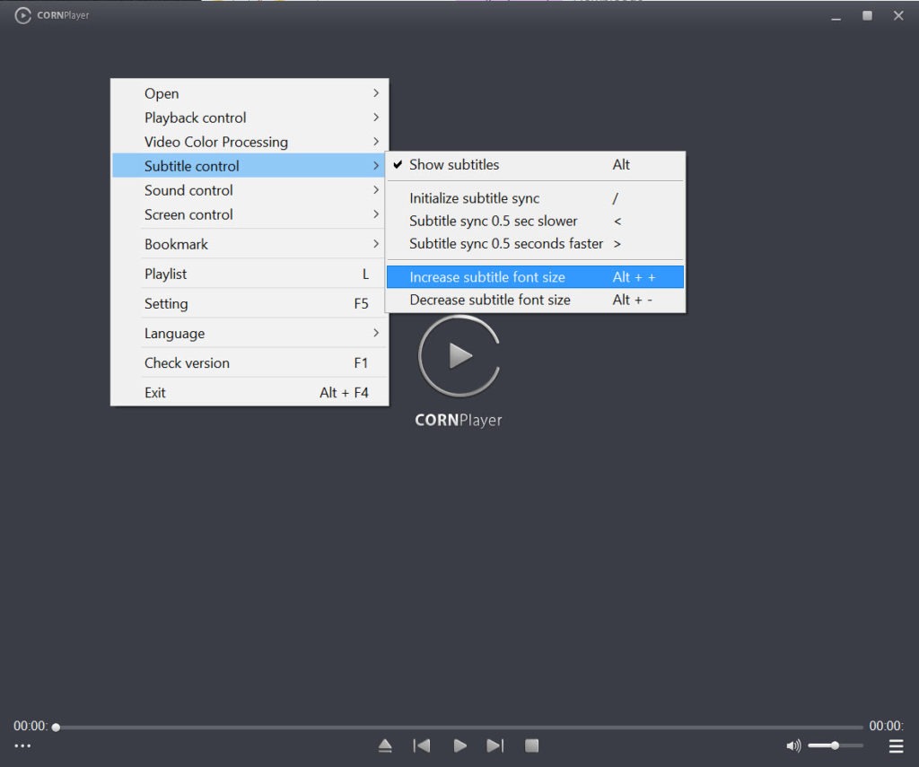
Task: Click the large center play circle
Action: click(459, 355)
